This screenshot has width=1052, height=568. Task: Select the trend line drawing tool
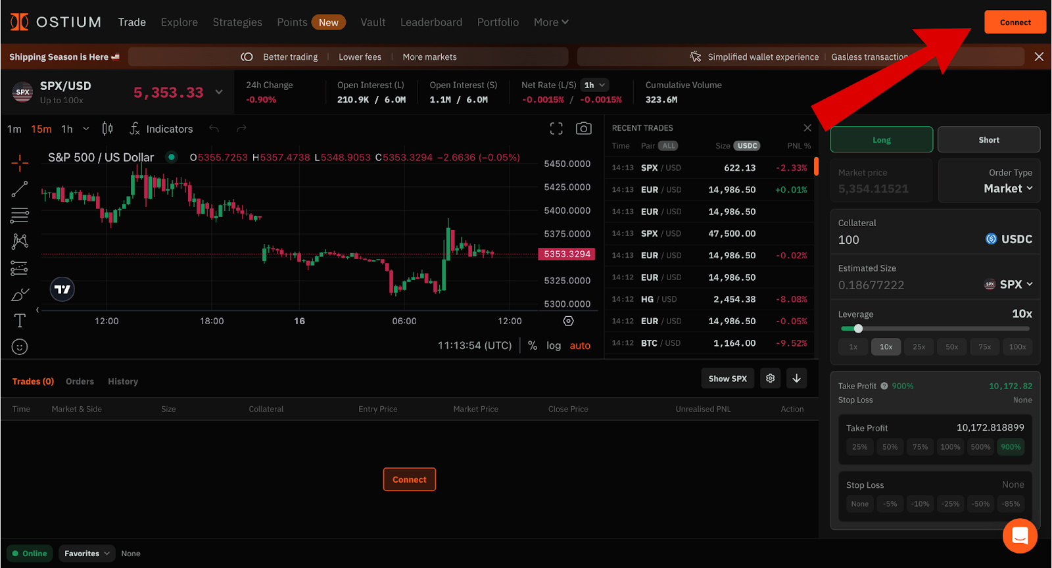pos(20,189)
